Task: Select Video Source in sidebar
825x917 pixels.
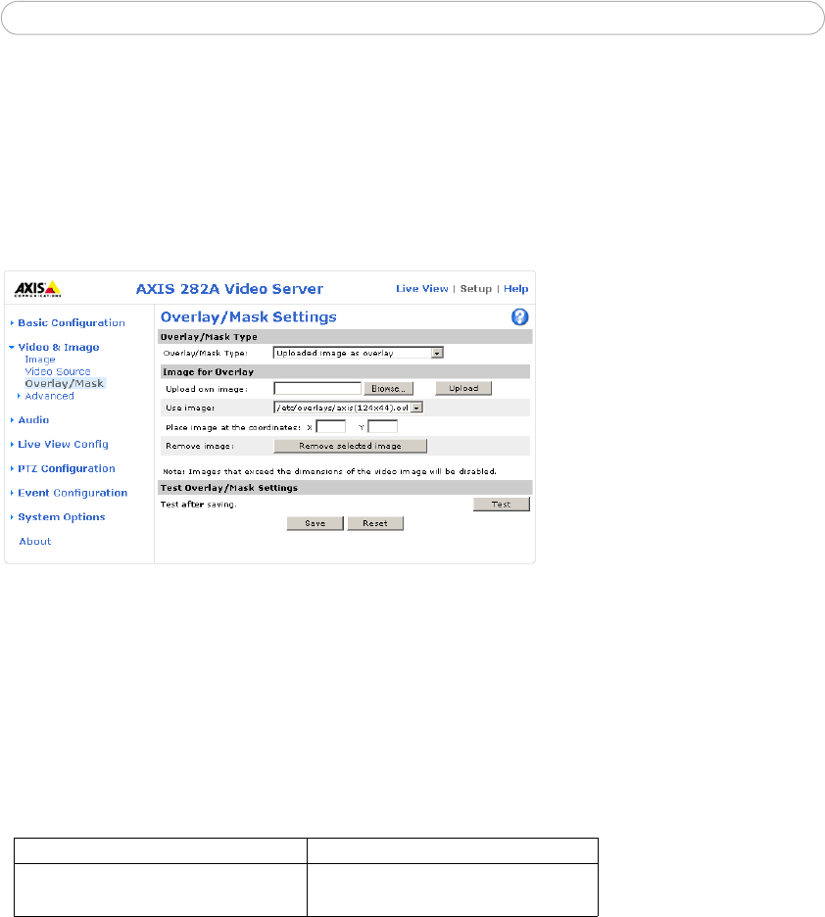Action: pyautogui.click(x=58, y=371)
